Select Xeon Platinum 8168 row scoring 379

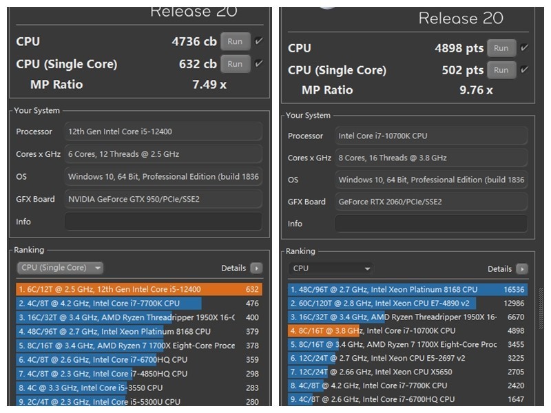(139, 332)
